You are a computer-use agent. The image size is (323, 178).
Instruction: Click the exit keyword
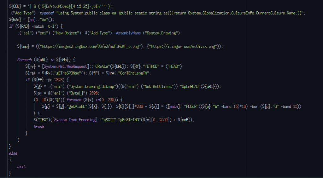tap(21, 167)
